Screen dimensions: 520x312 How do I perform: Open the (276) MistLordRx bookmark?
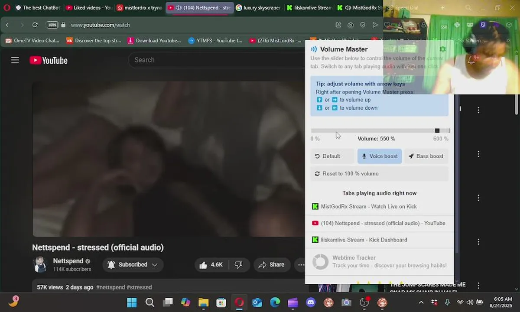tap(275, 41)
